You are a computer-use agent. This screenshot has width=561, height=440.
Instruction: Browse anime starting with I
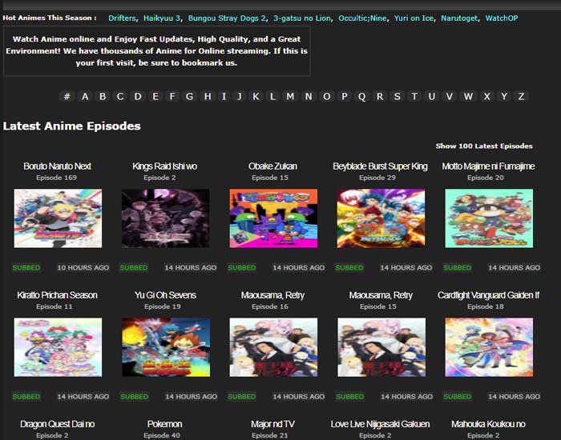pyautogui.click(x=224, y=96)
